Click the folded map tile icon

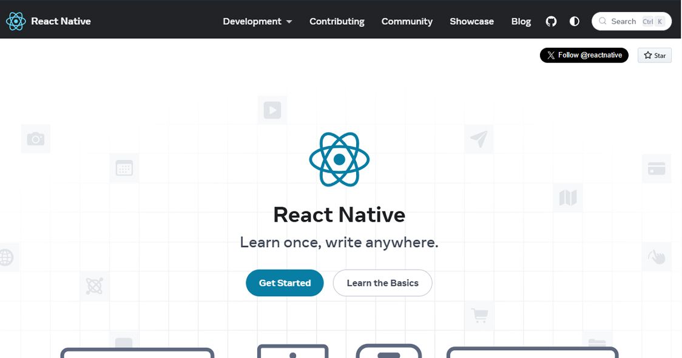tap(567, 197)
